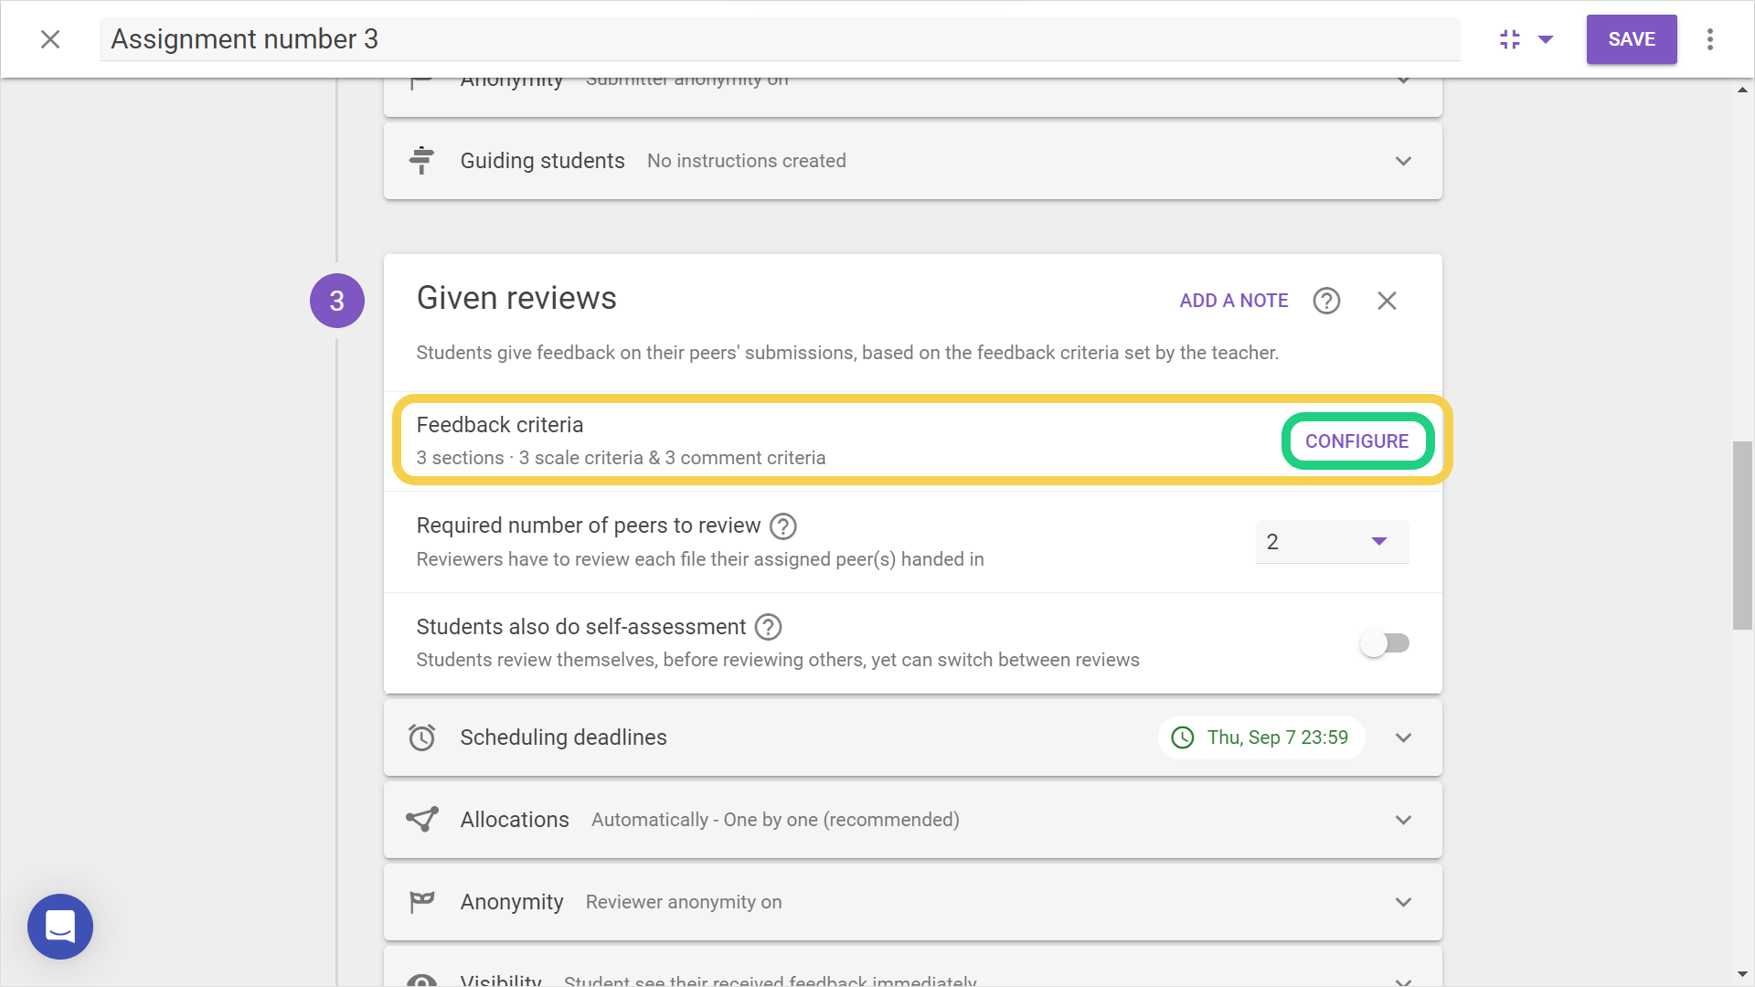Screen dimensions: 1755x987
Task: Click the assignment title input field
Action: (779, 39)
